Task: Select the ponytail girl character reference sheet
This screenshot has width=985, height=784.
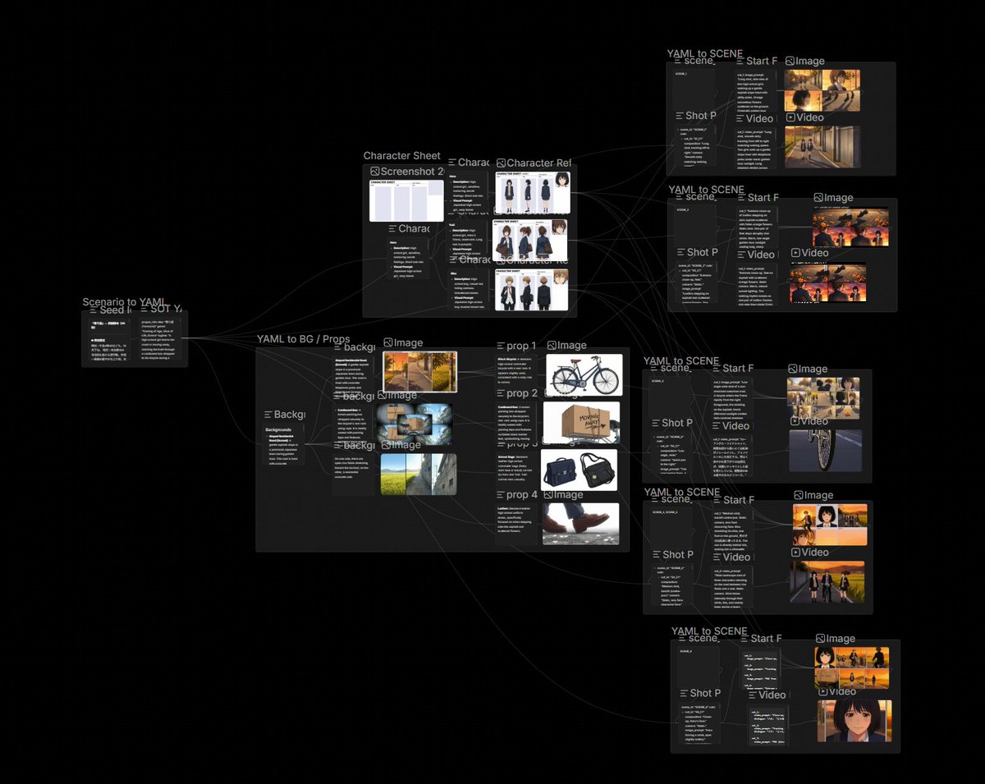Action: click(x=529, y=240)
